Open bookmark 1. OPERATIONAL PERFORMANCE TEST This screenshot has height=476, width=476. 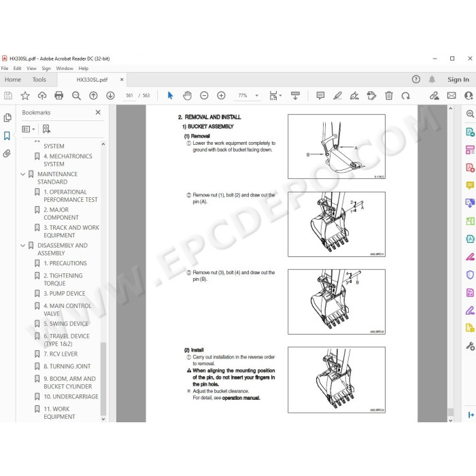[71, 196]
